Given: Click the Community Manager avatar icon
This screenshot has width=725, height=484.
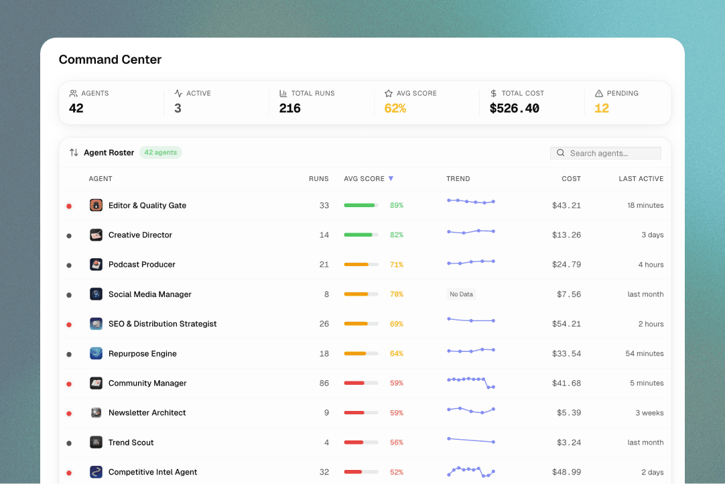Looking at the screenshot, I should [96, 383].
